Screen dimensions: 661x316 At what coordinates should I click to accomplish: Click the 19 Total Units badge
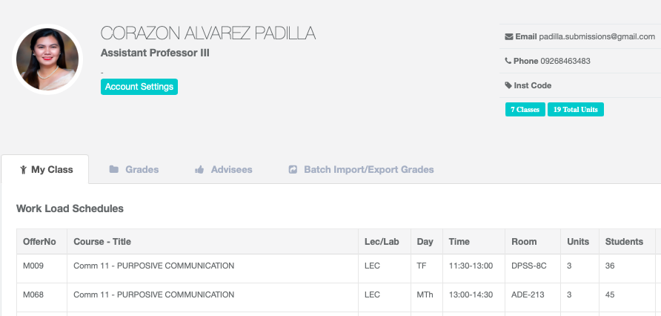[x=576, y=110]
